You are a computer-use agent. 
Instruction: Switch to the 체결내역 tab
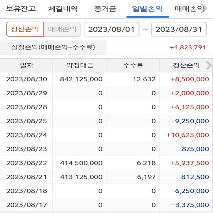pos(63,9)
